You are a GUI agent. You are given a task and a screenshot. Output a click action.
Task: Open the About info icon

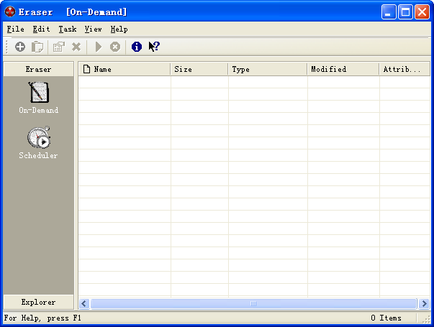pyautogui.click(x=136, y=47)
